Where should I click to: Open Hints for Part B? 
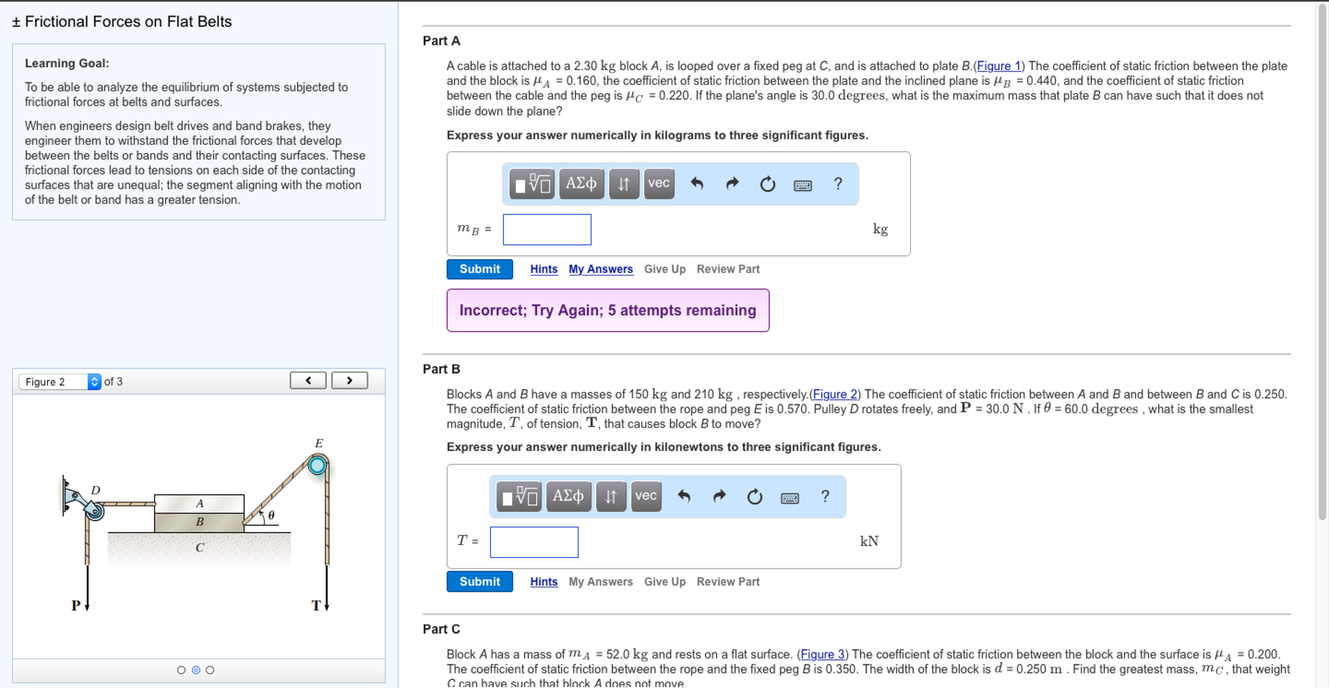[543, 582]
